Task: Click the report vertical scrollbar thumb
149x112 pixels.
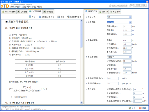Action: (x=81, y=35)
